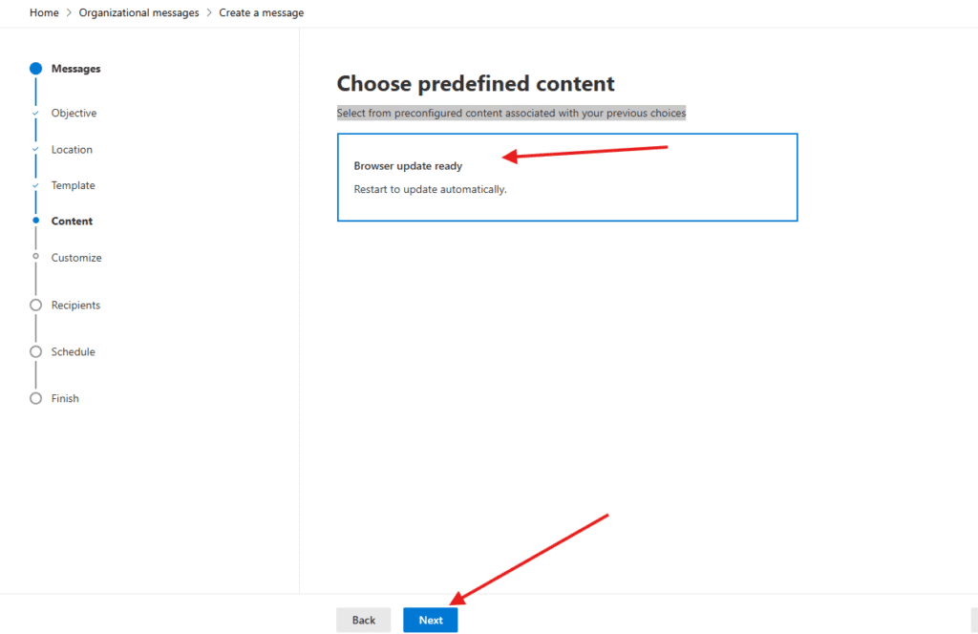Open the Customize step label
978x634 pixels.
point(76,258)
